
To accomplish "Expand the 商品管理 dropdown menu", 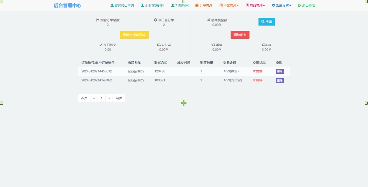I will pos(255,6).
